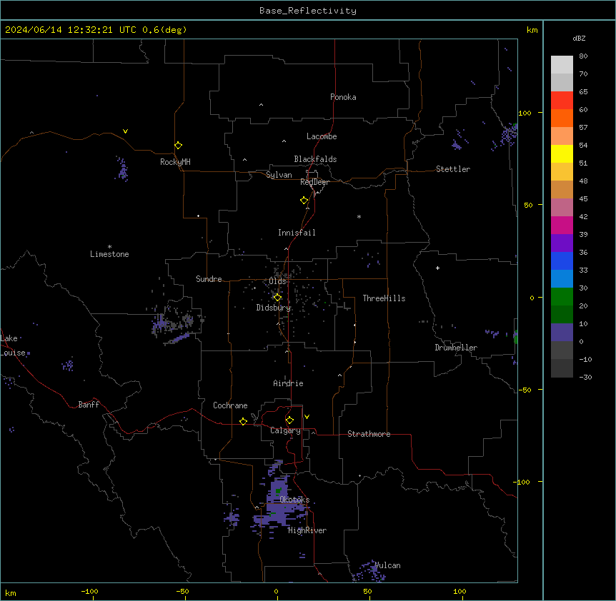Click the Base_Reflectivity title text
616x601 pixels.
[x=308, y=11]
